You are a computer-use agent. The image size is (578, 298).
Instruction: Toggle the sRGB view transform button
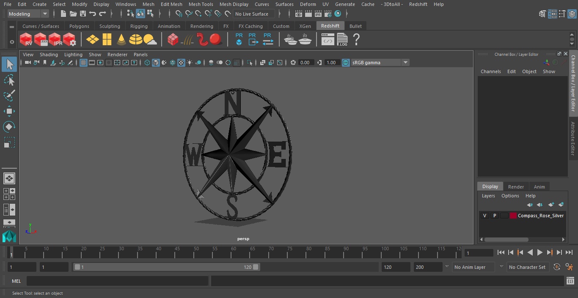pos(346,63)
